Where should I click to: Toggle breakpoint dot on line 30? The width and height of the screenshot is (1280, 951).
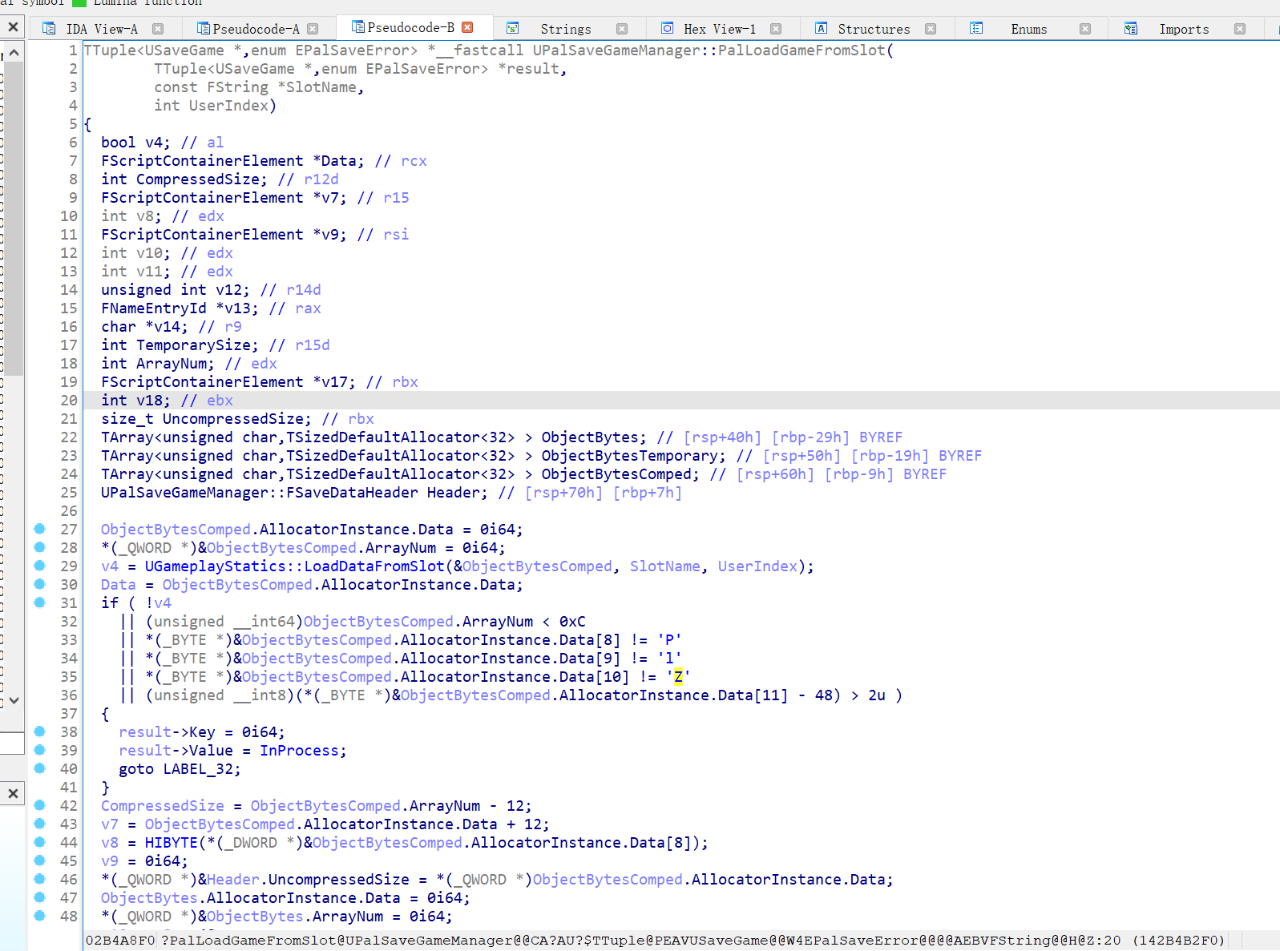[40, 584]
